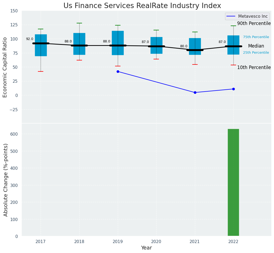Click the Year x-axis title
The width and height of the screenshot is (274, 253).
tap(147, 248)
